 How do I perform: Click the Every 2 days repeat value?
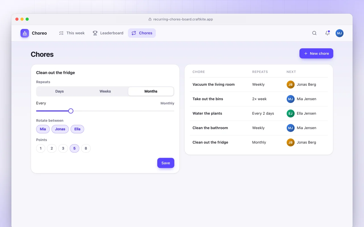263,113
